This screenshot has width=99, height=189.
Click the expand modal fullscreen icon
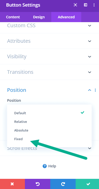(75, 5)
